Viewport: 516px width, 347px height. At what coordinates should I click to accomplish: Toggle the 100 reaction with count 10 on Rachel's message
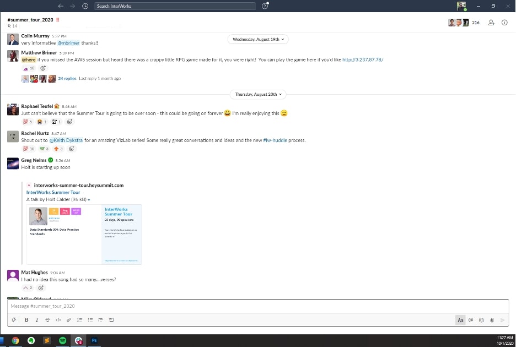coord(29,149)
